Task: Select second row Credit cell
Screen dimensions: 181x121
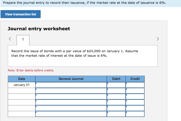Action: coord(135,91)
